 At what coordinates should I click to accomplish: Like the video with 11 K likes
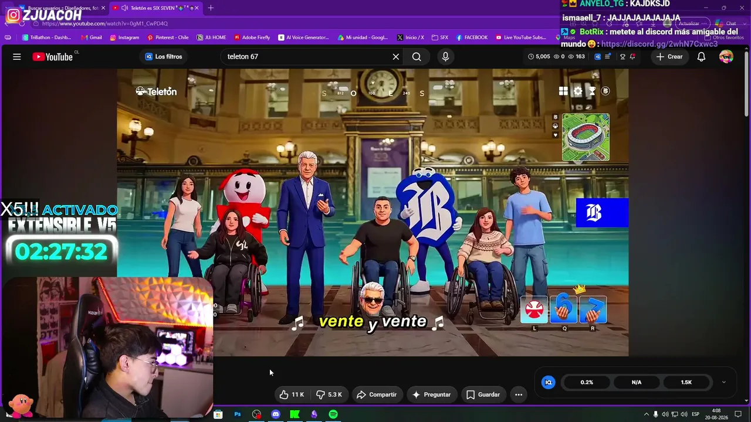292,394
